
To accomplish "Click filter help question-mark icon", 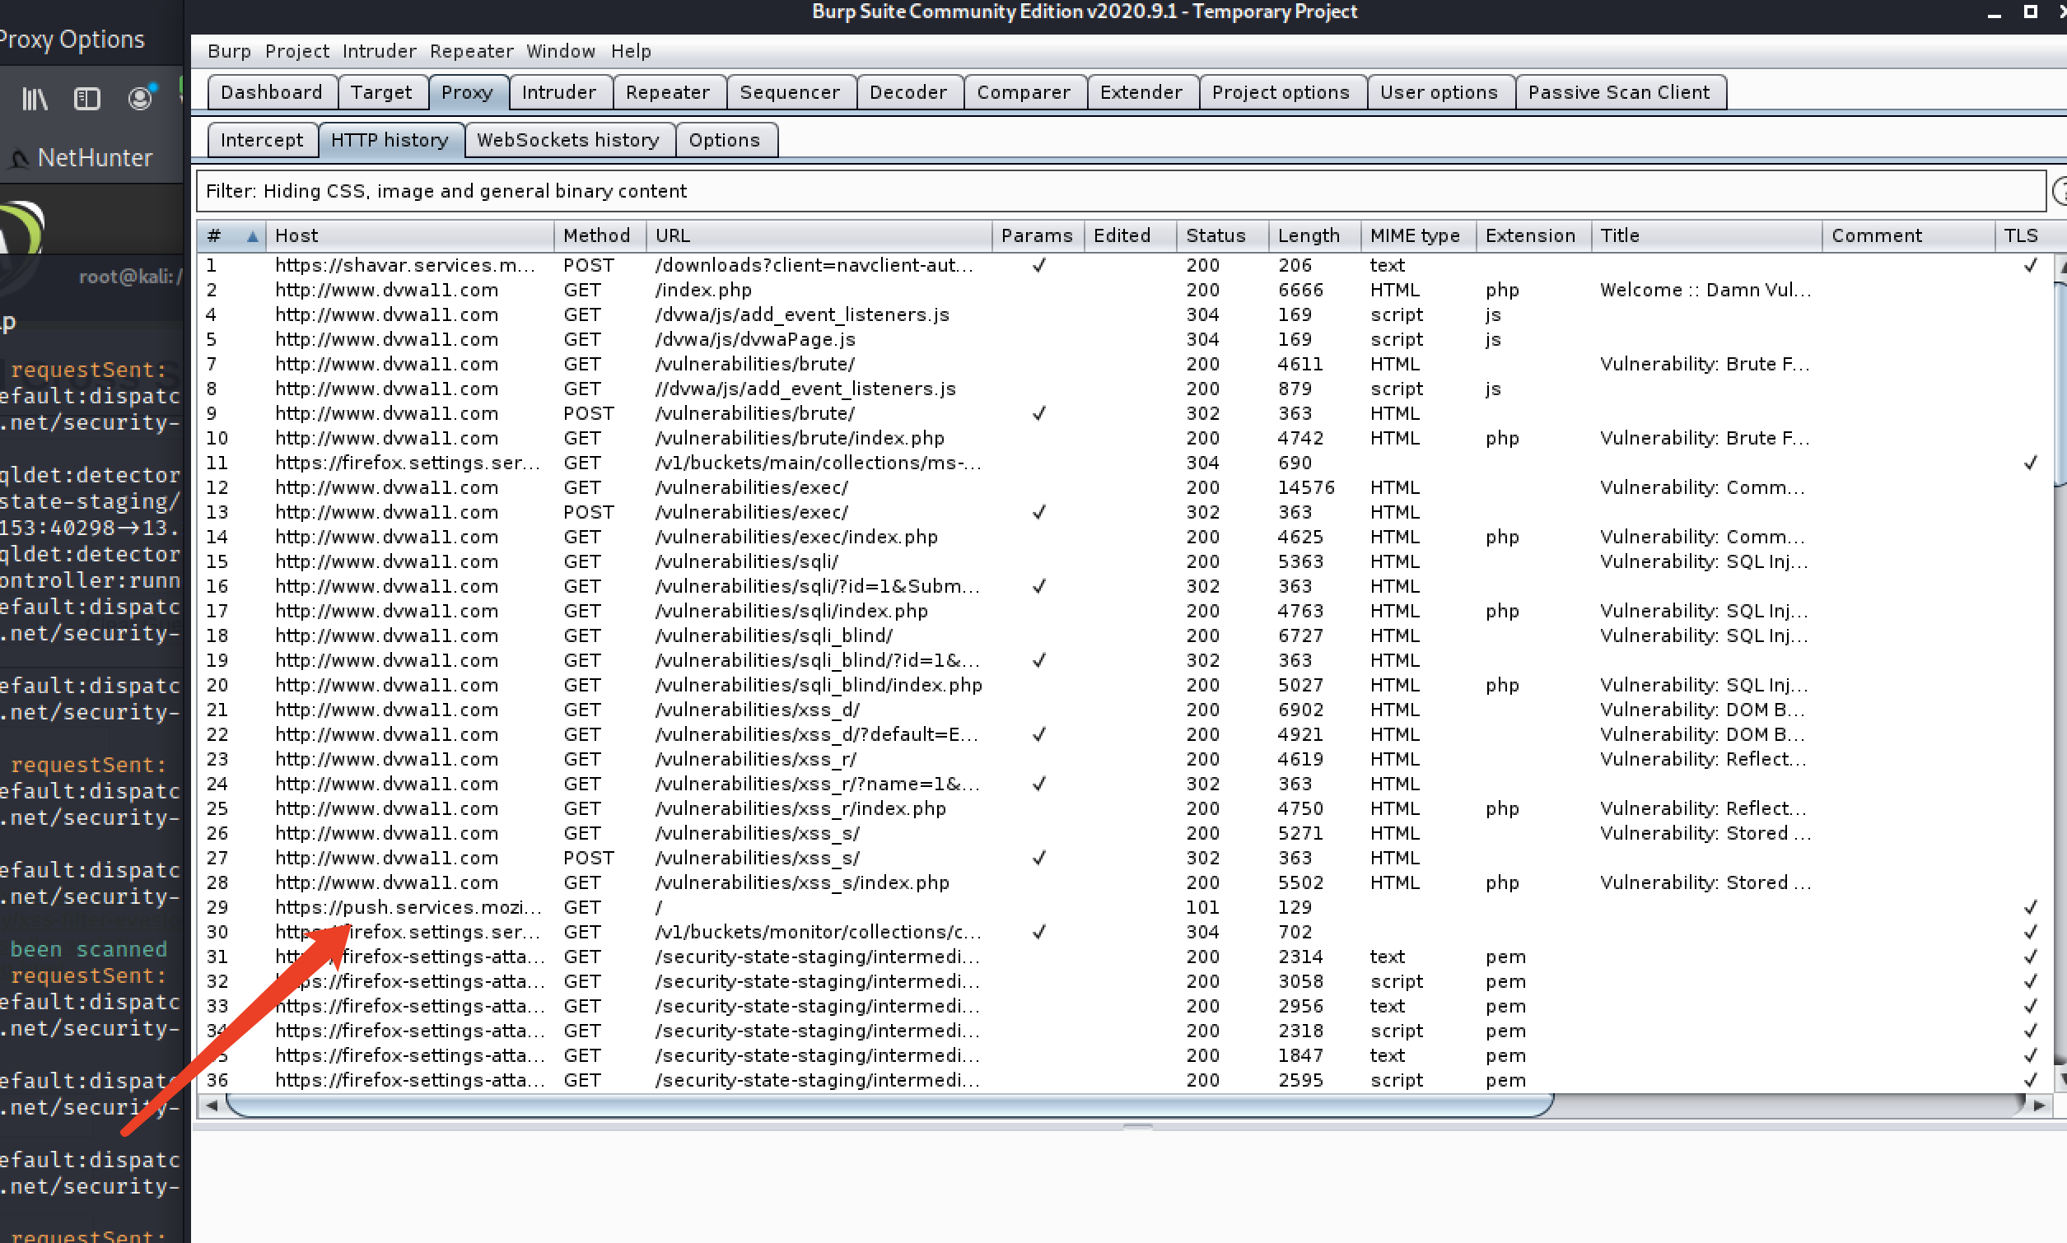I will [x=2060, y=191].
